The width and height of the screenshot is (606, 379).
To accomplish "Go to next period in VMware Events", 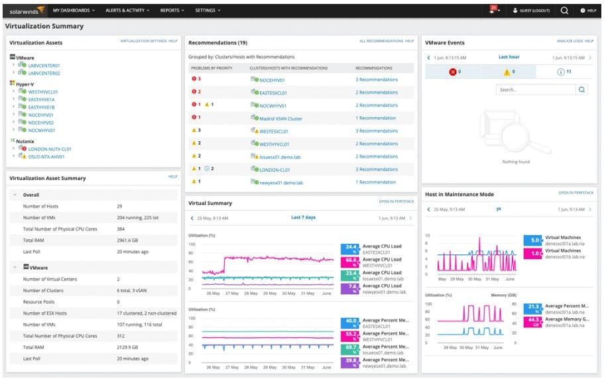I will click(590, 58).
